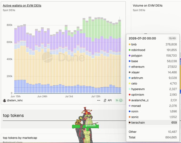This screenshot has height=143, width=181.
Task: Click the tooltip date 2026-07-20 00:00
Action: [x=142, y=38]
